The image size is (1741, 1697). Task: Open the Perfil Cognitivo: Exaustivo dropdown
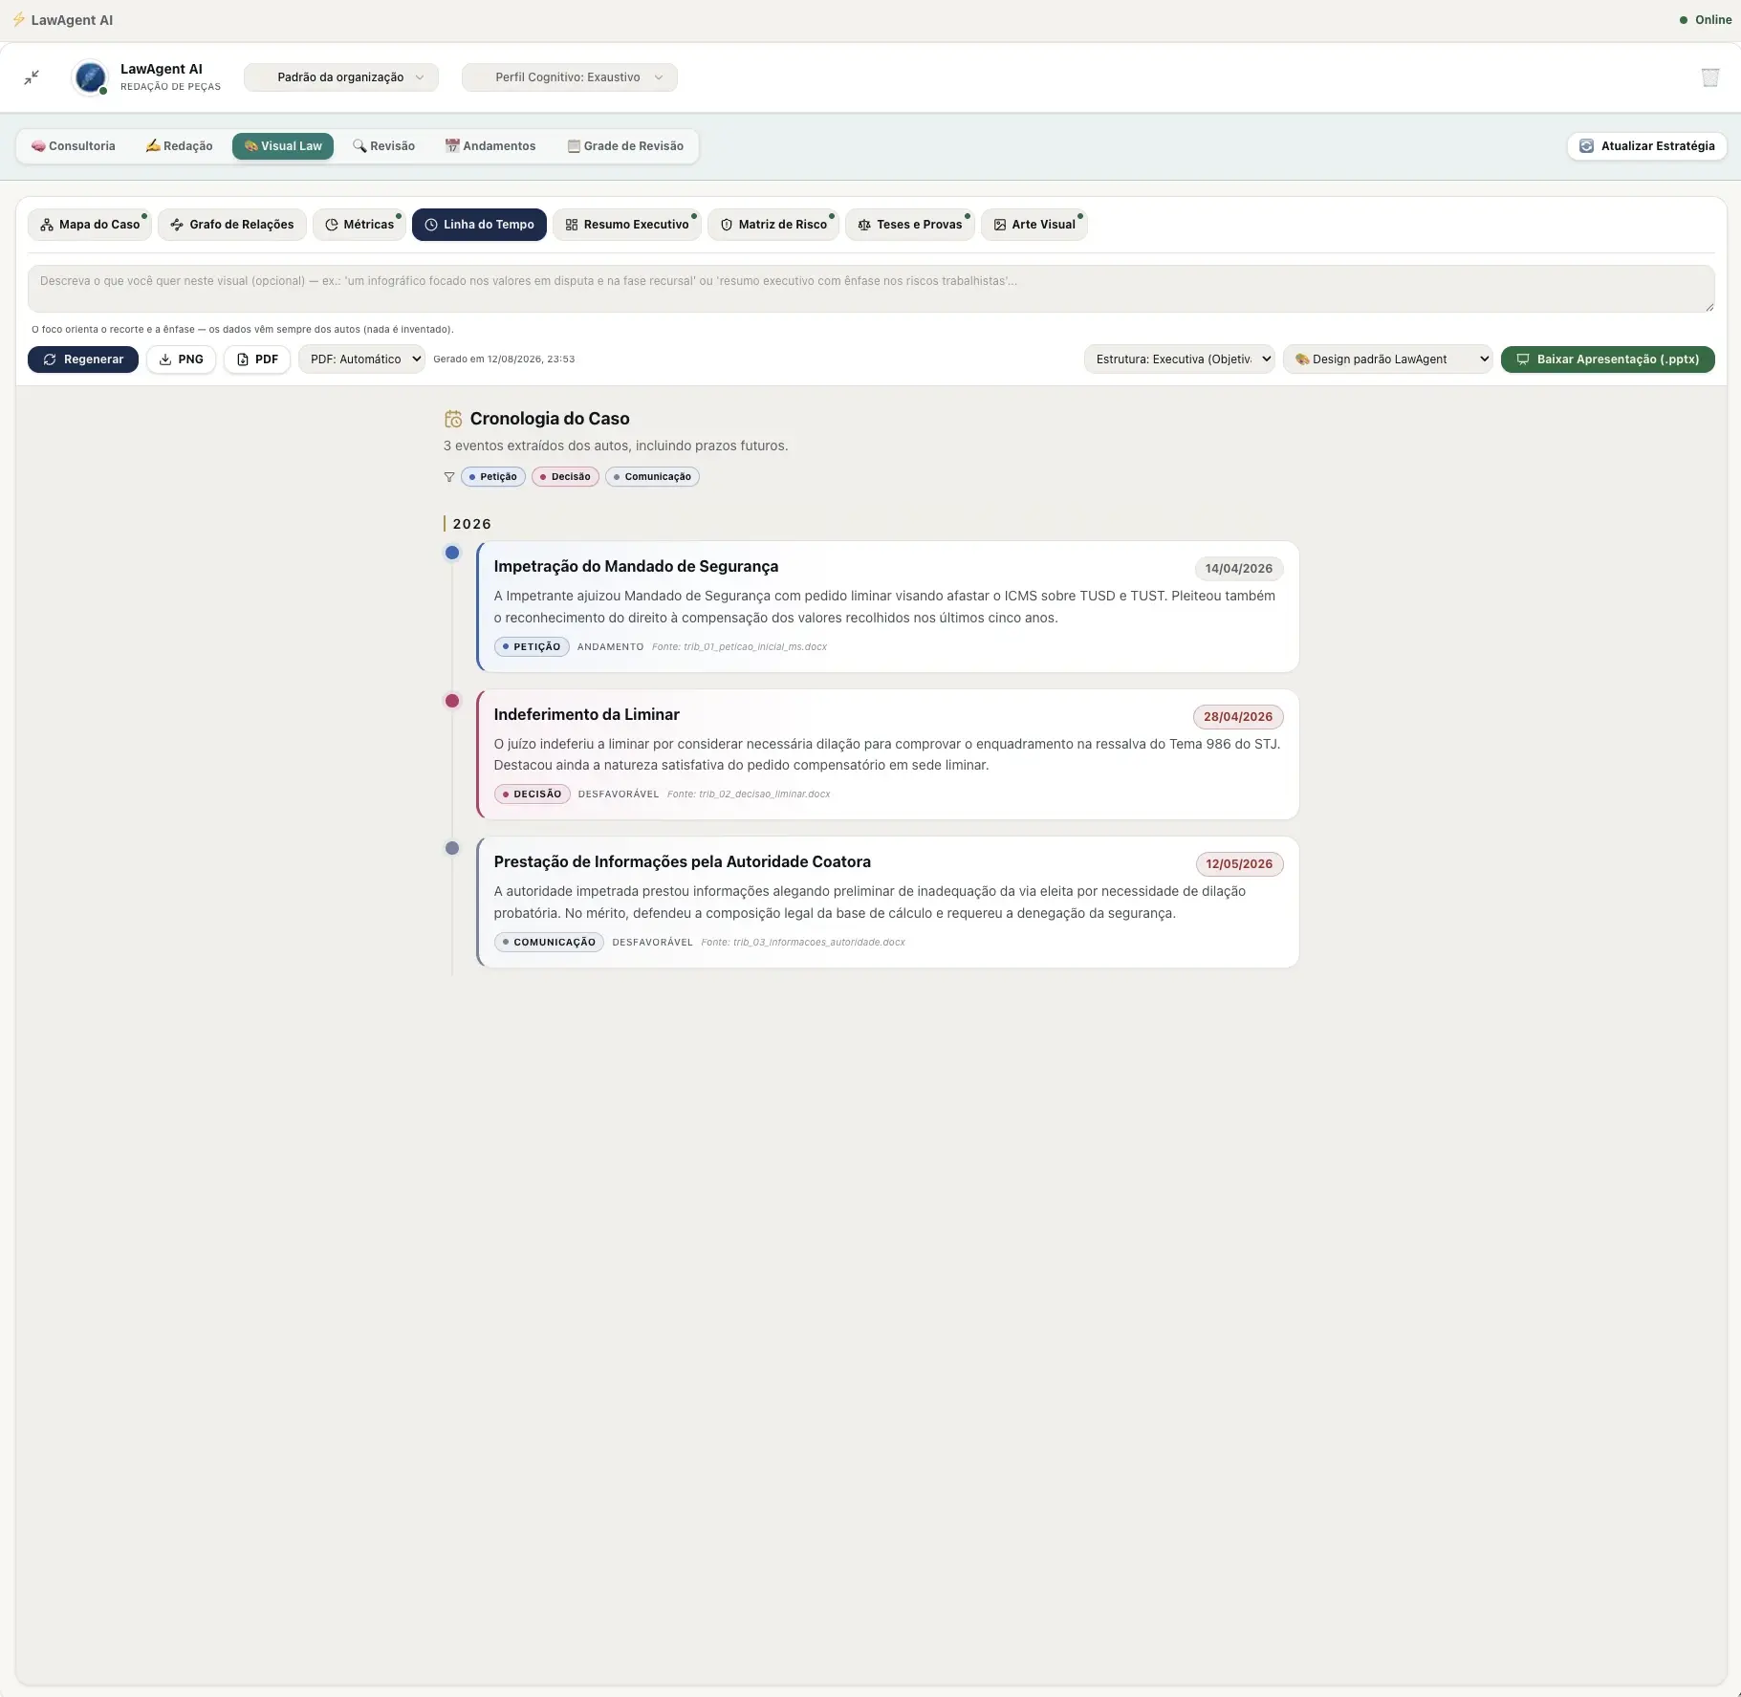(570, 77)
